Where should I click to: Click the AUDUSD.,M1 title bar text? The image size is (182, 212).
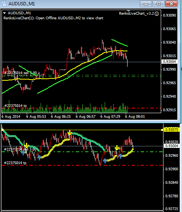coord(22,3)
